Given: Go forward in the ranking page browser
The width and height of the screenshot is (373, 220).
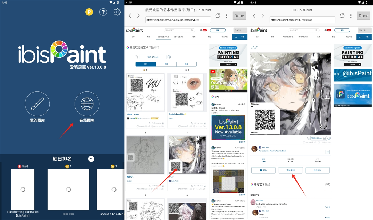Looking at the screenshot, I should click(x=138, y=16).
